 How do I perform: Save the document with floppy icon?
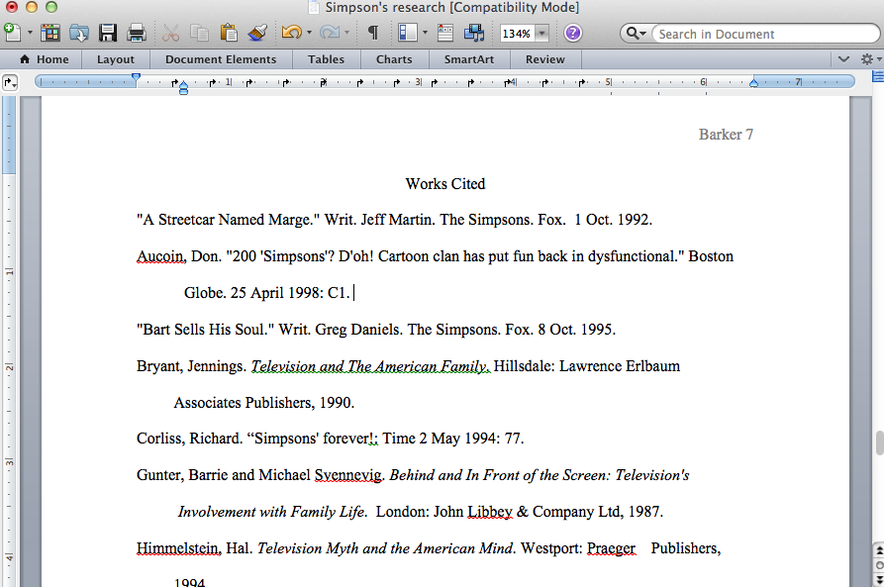[x=108, y=33]
